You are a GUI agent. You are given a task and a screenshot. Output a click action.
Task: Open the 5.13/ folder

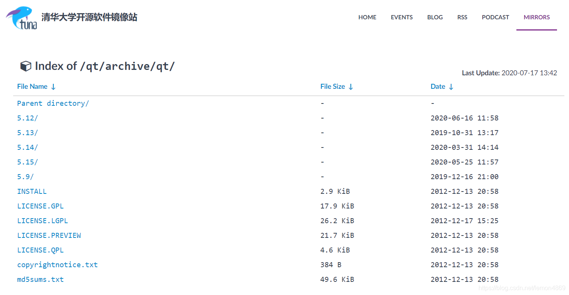coord(27,133)
